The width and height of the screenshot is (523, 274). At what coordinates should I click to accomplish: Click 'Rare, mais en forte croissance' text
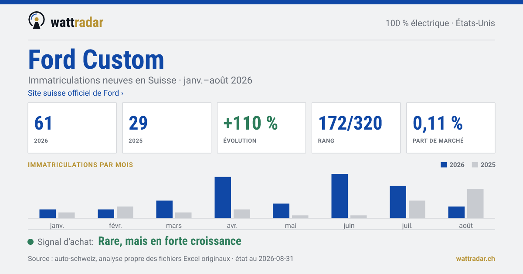click(x=170, y=241)
